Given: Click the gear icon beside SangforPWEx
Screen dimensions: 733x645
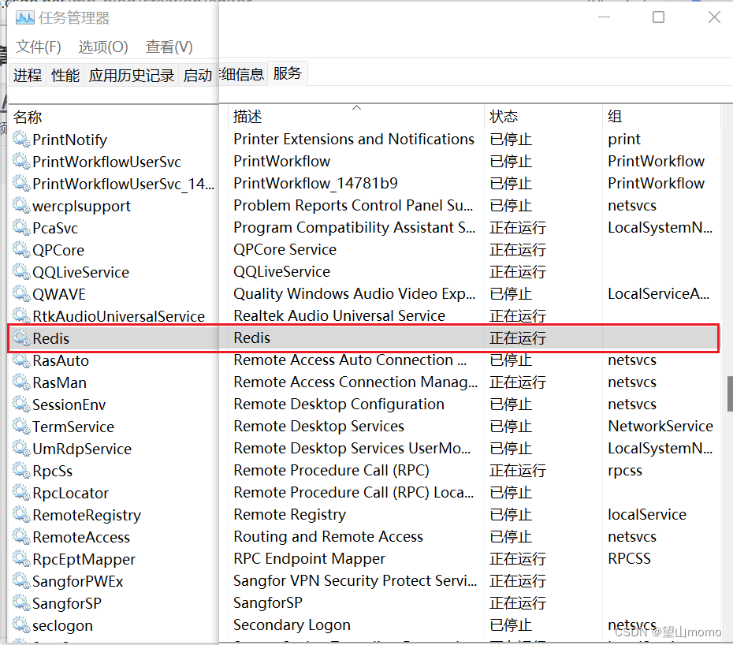Looking at the screenshot, I should tap(21, 581).
